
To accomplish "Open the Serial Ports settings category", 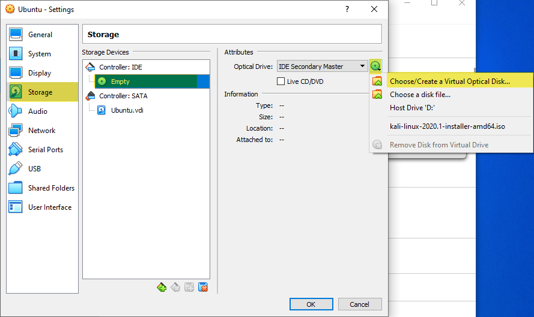I will (x=42, y=149).
